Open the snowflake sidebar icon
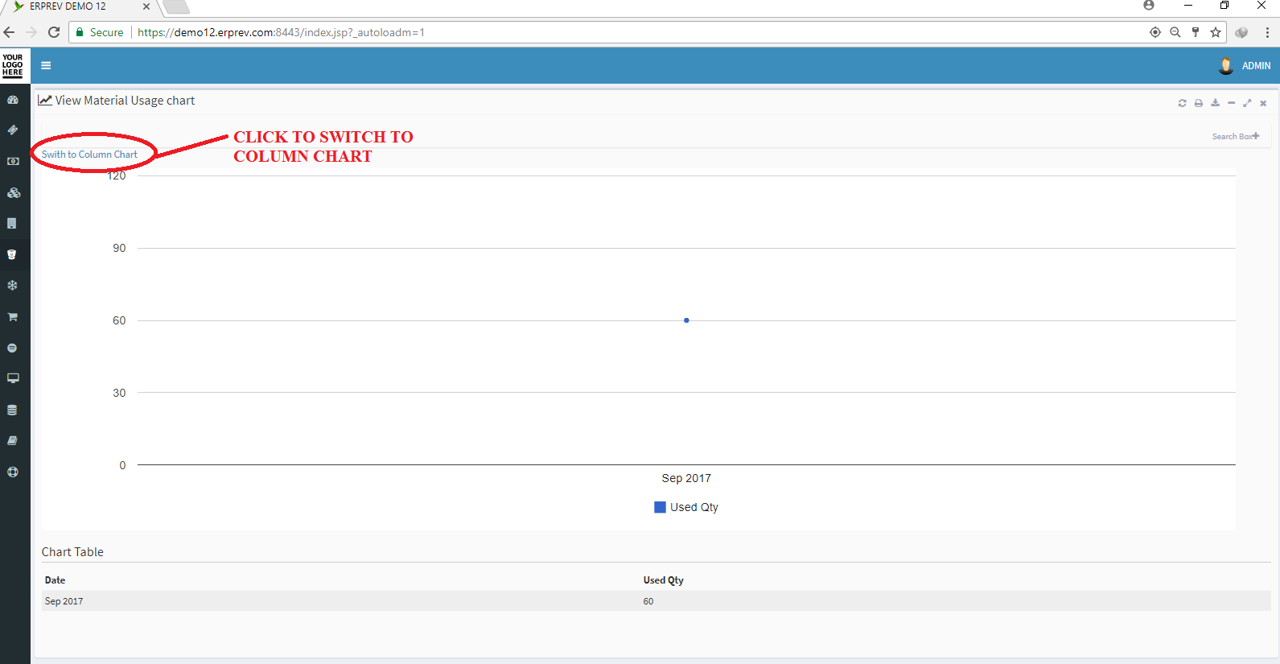1280x664 pixels. click(12, 285)
